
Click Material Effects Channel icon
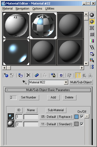click(x=61, y=75)
